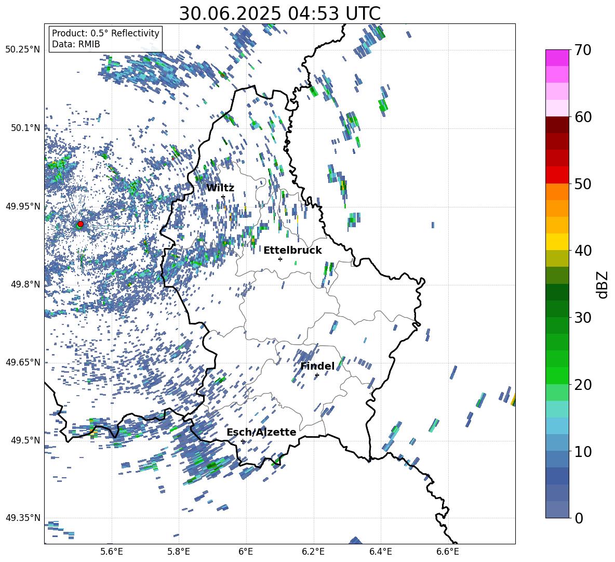Click the dark red colorbar segment below 60
Image resolution: width=615 pixels, height=562 pixels.
[x=557, y=125]
